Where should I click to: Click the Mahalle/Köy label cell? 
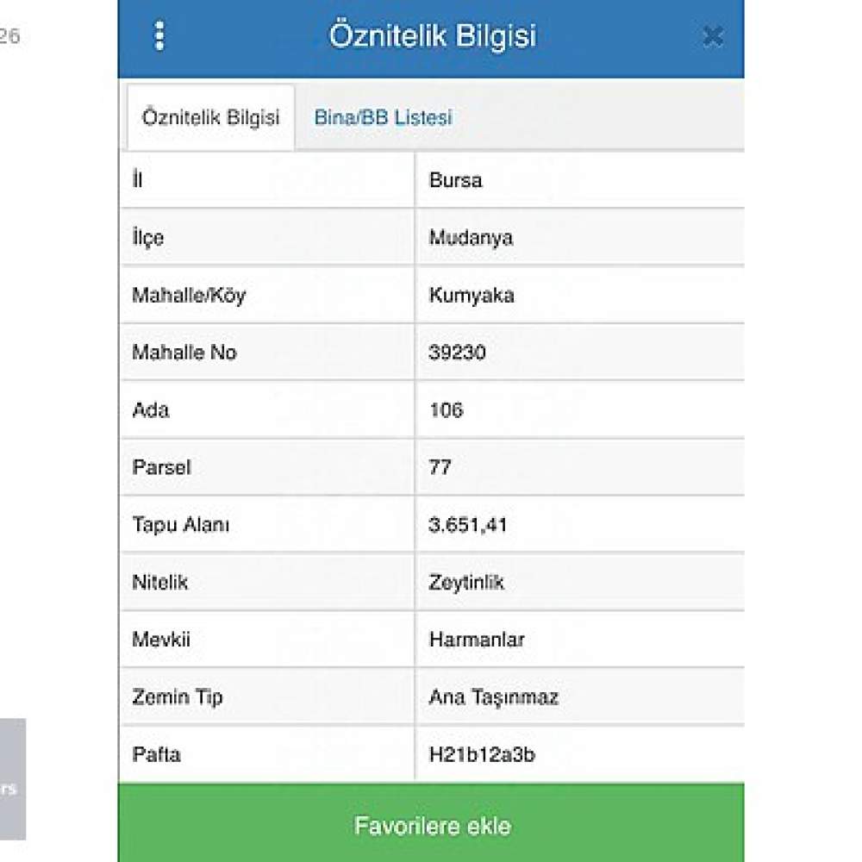coord(189,295)
